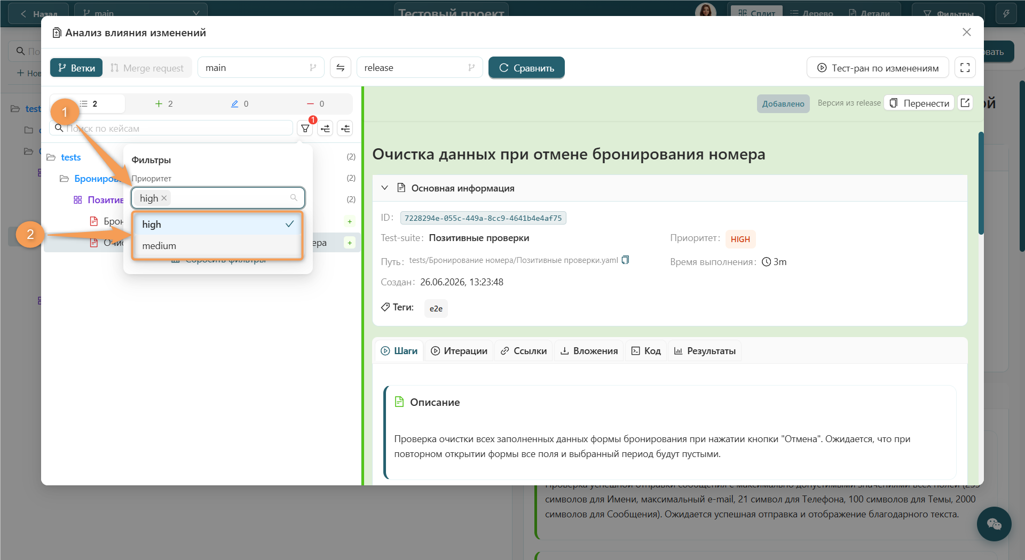This screenshot has width=1025, height=560.
Task: Click the Назад button in top bar
Action: click(38, 13)
